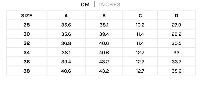Click the 40.6 cell in size 38 row
Viewport: 202px width, 101px height.
[66, 71]
